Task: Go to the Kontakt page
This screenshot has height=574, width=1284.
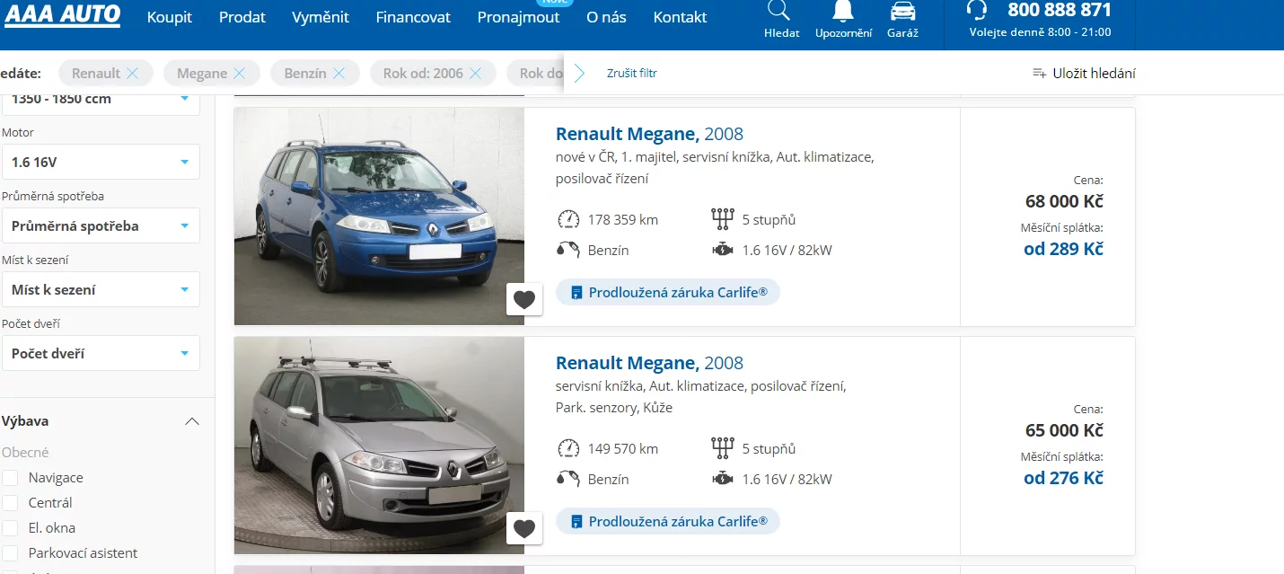Action: pyautogui.click(x=680, y=17)
